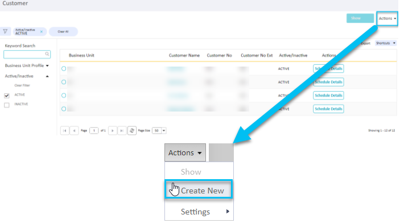The width and height of the screenshot is (400, 223).
Task: Sort by the Active/Inactive column header
Action: [x=293, y=55]
